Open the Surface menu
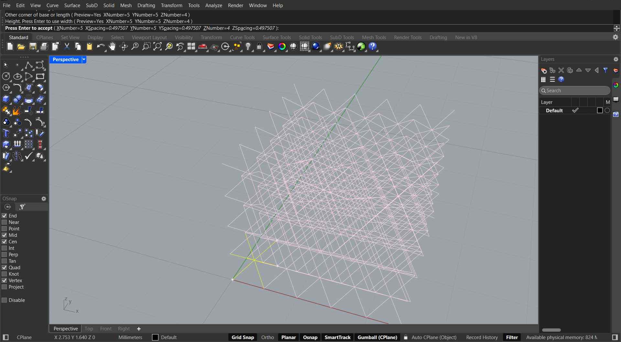The image size is (621, 342). [72, 5]
